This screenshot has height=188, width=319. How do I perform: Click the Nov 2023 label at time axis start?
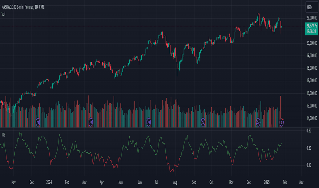click(x=13, y=182)
